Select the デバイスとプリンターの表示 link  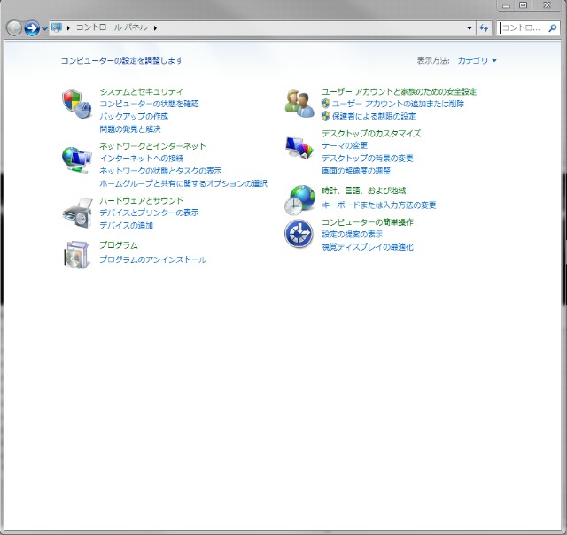point(149,213)
